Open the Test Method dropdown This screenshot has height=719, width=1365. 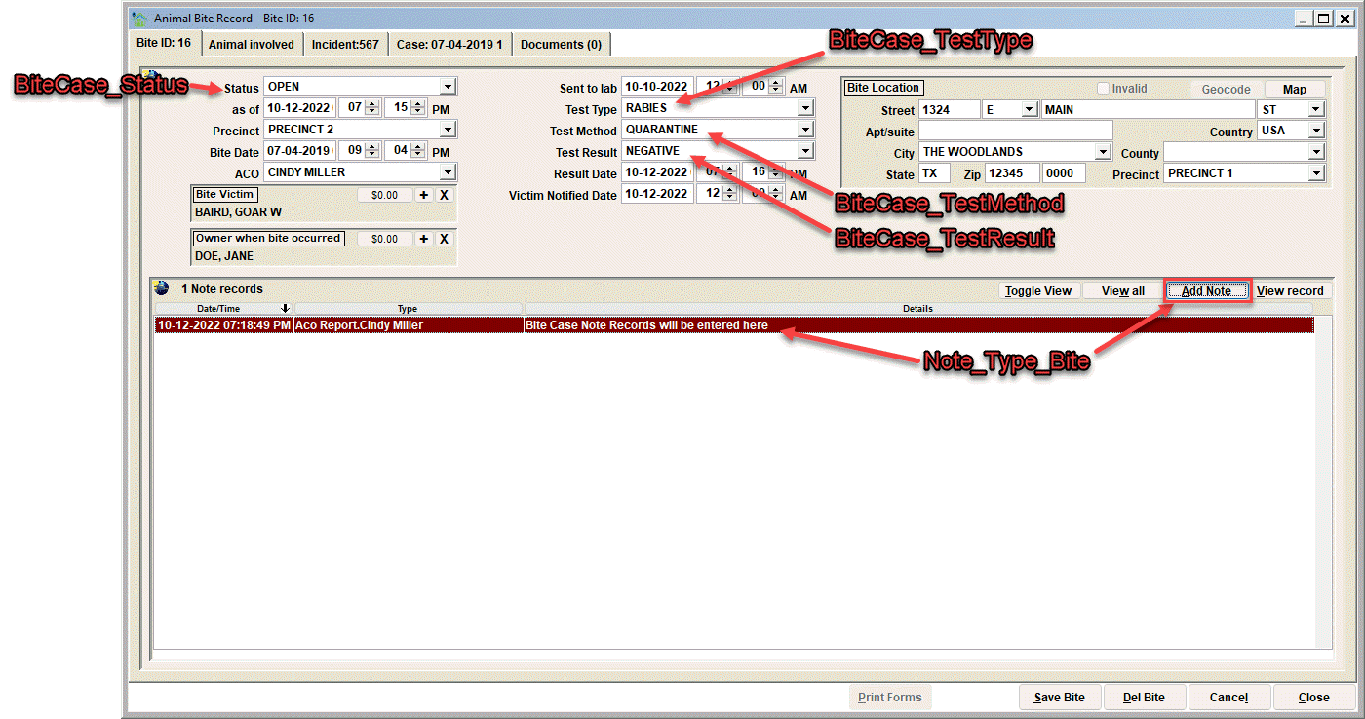805,130
